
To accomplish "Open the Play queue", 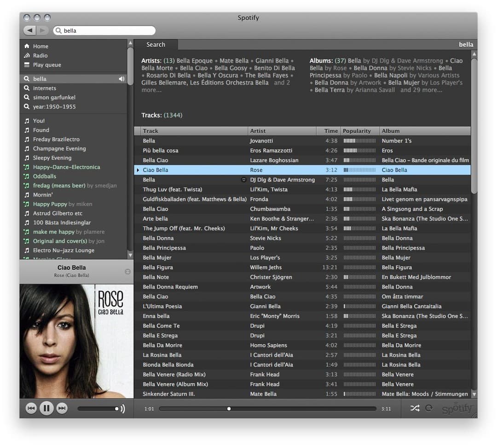I will tap(46, 65).
